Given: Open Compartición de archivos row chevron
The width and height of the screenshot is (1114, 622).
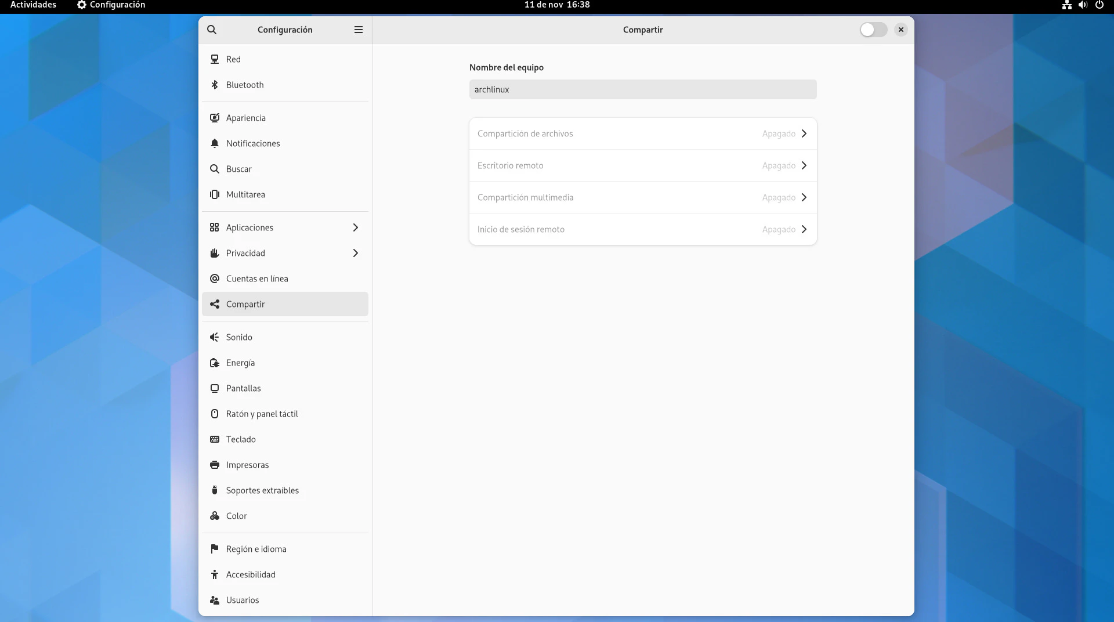Looking at the screenshot, I should [804, 133].
